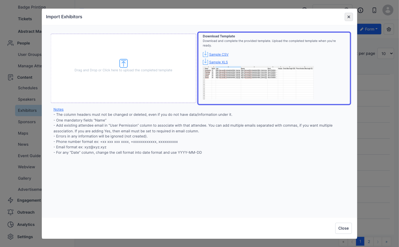Click the Close button at dialog bottom
Image resolution: width=399 pixels, height=247 pixels.
pos(343,228)
